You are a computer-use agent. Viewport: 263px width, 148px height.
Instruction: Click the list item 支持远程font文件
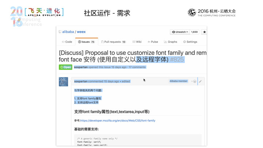pyautogui.click(x=88, y=103)
